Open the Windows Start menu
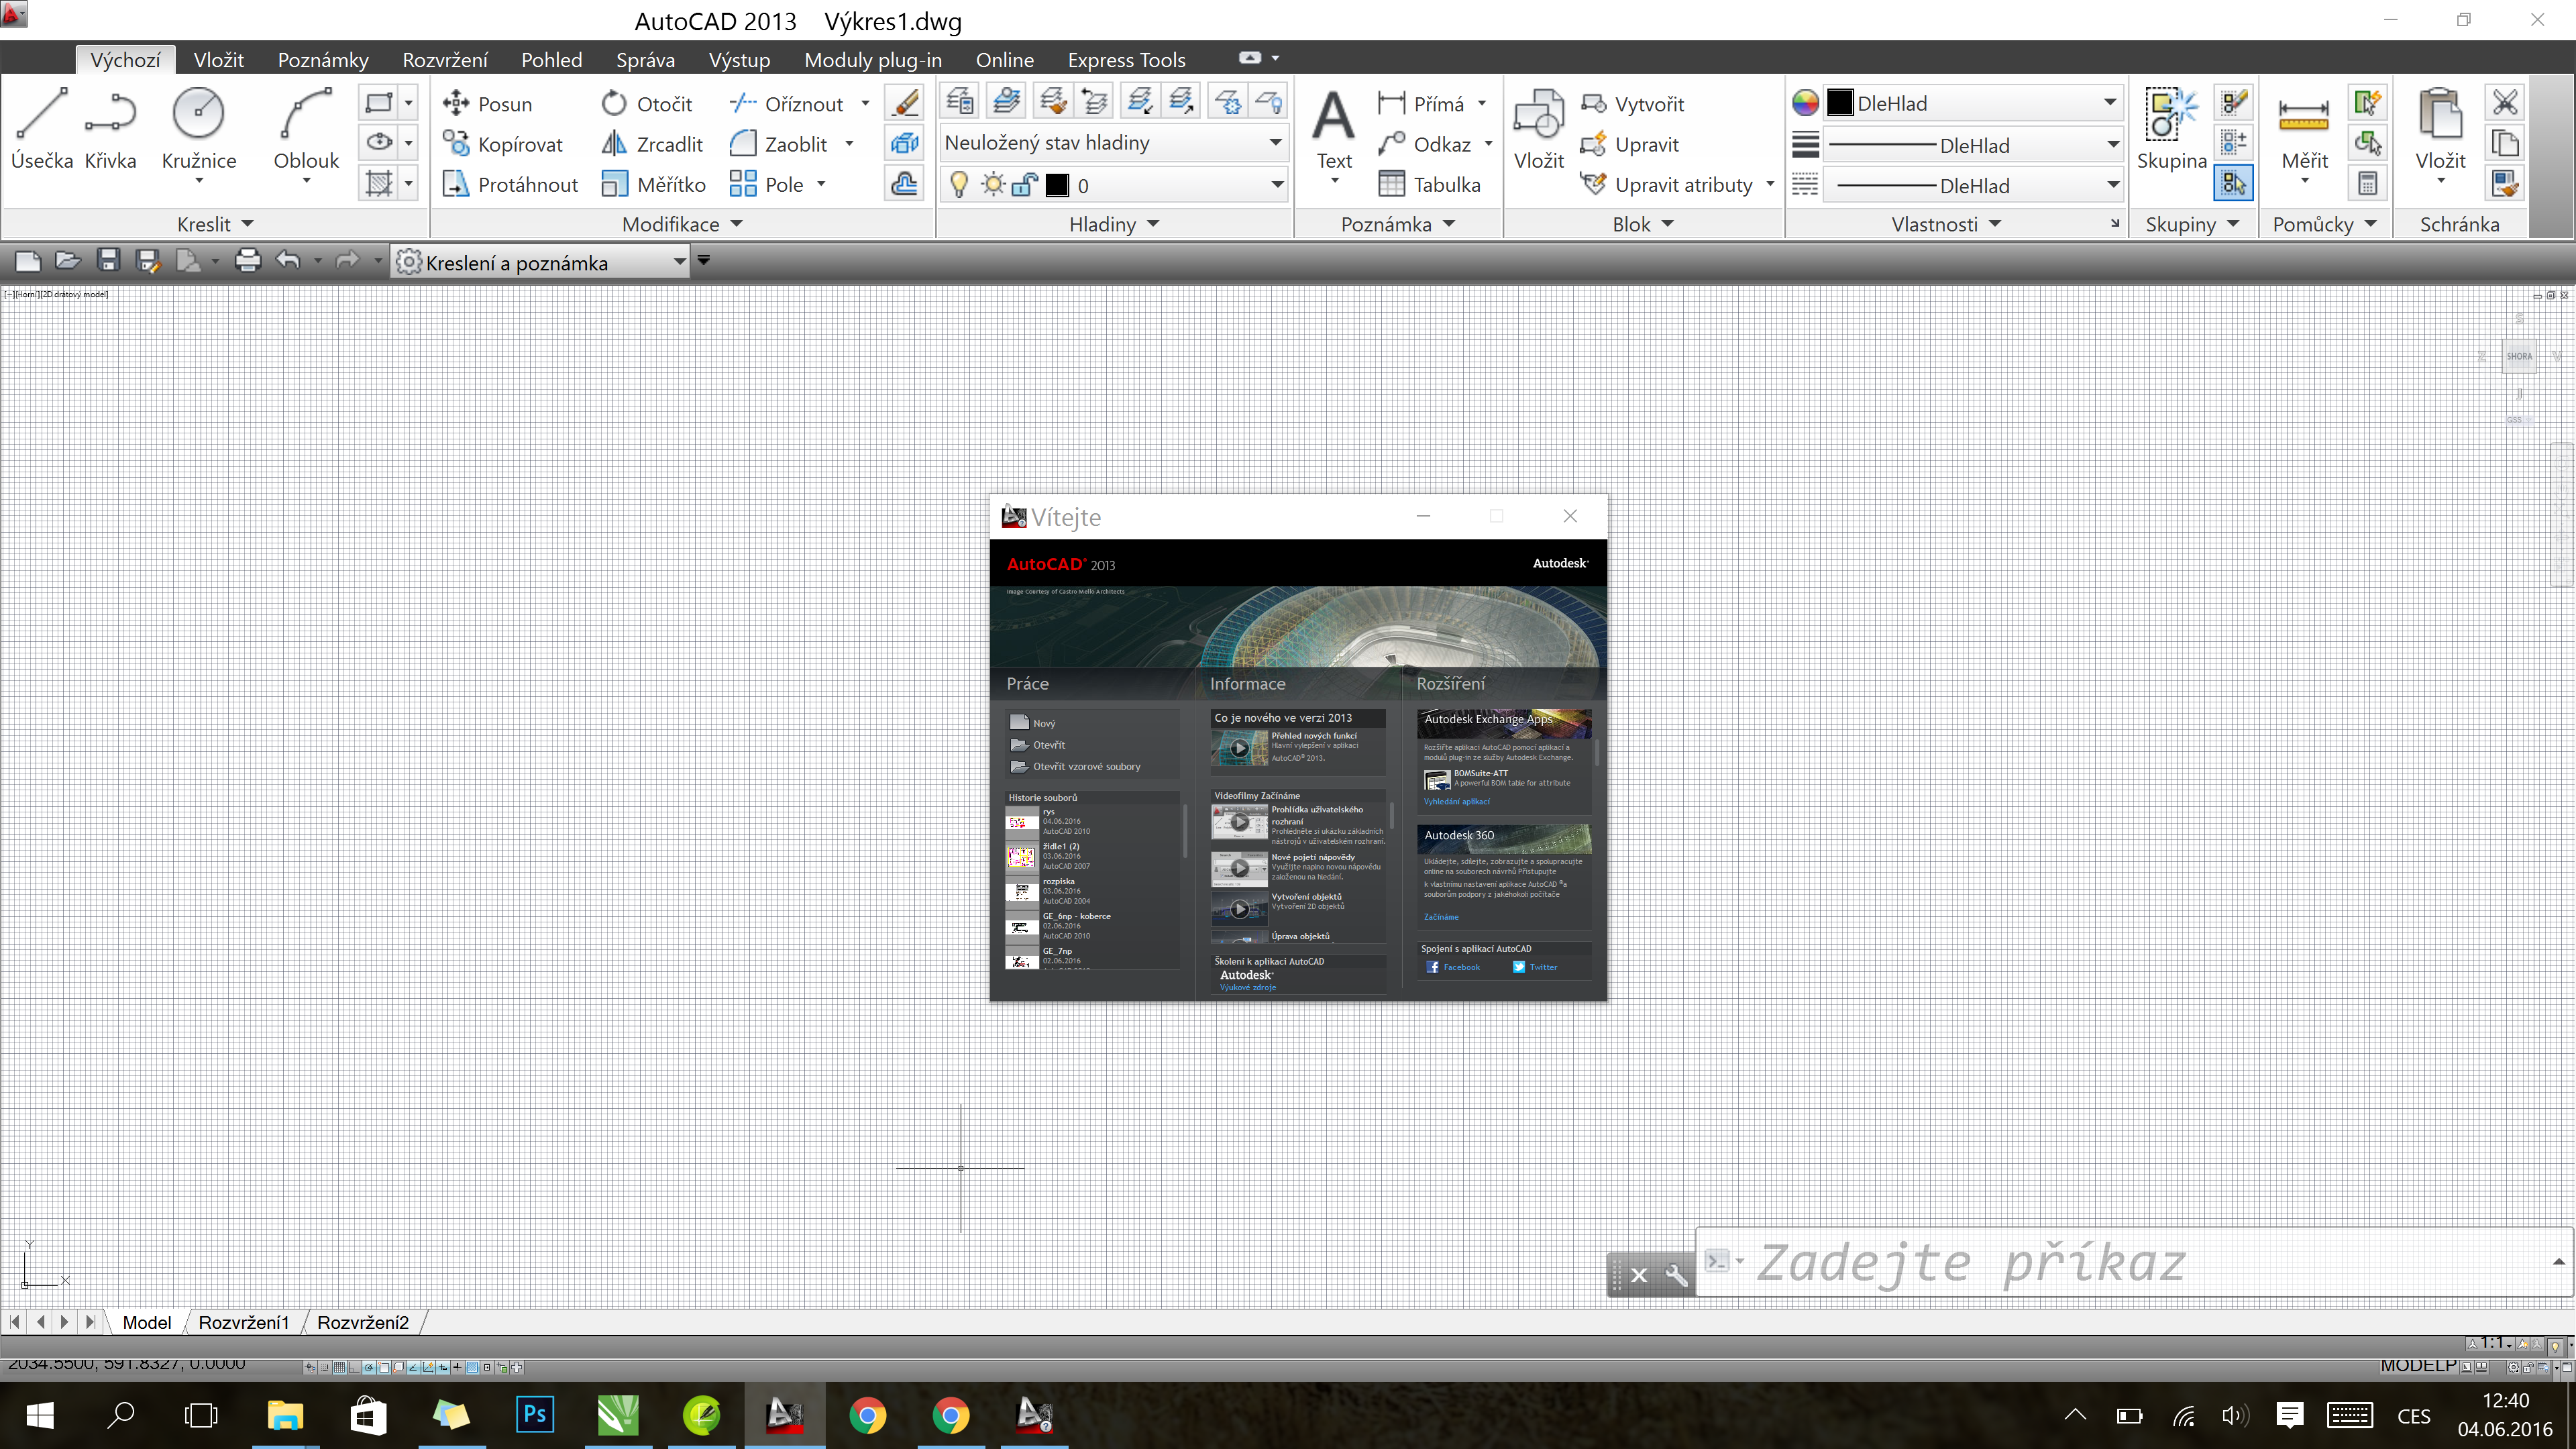This screenshot has width=2576, height=1449. 40,1415
